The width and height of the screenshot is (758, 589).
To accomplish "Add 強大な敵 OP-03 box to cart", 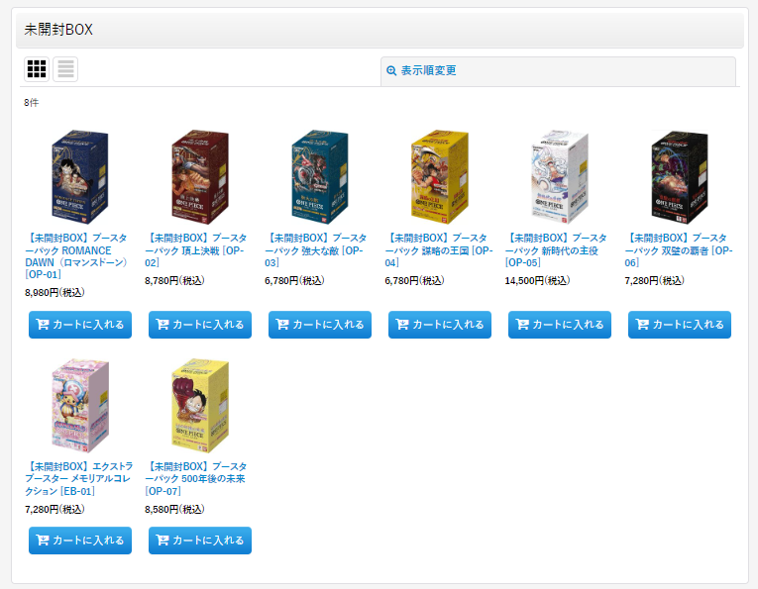I will click(x=320, y=325).
